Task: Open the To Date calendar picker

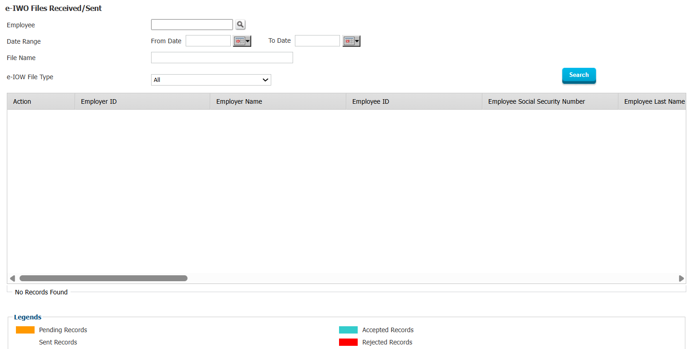Action: [x=351, y=41]
